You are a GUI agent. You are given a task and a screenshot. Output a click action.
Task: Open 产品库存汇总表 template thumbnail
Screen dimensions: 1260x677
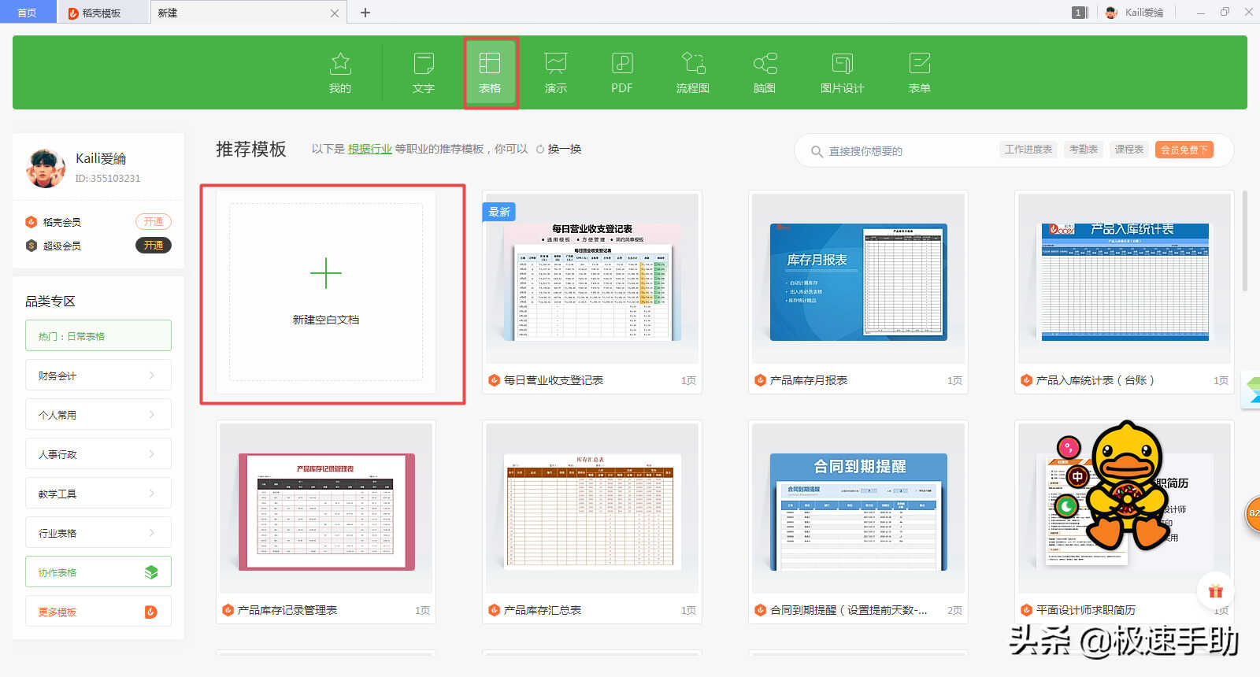[592, 509]
